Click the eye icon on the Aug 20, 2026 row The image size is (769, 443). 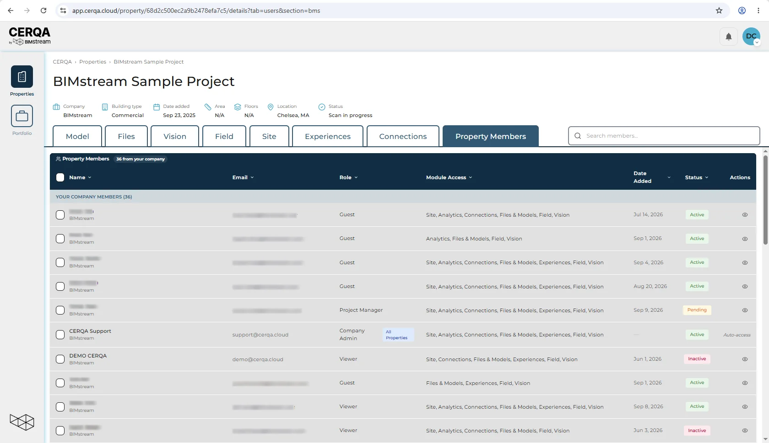(745, 287)
